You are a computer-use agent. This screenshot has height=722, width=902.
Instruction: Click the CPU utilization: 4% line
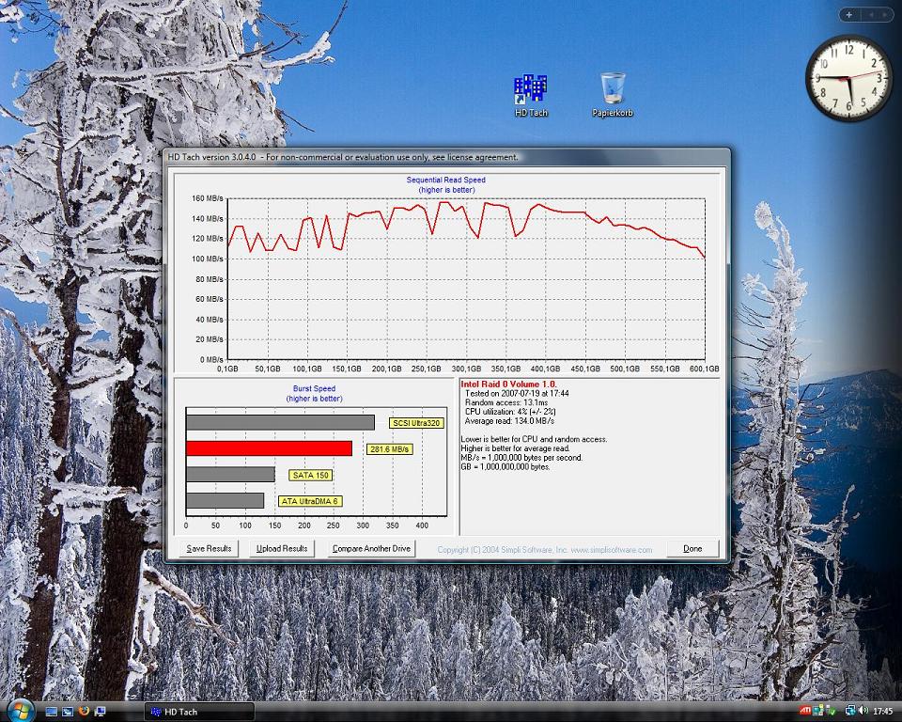coord(510,412)
